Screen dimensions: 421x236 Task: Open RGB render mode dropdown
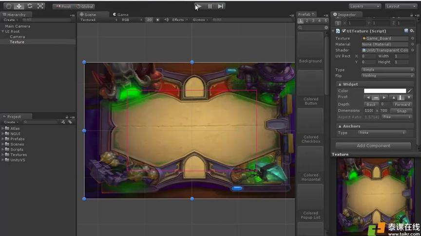click(x=132, y=20)
